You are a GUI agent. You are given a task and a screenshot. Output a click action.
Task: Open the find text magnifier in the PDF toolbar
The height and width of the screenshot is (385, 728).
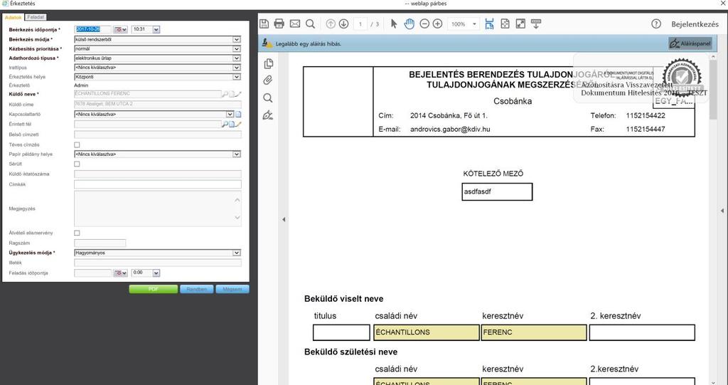310,23
